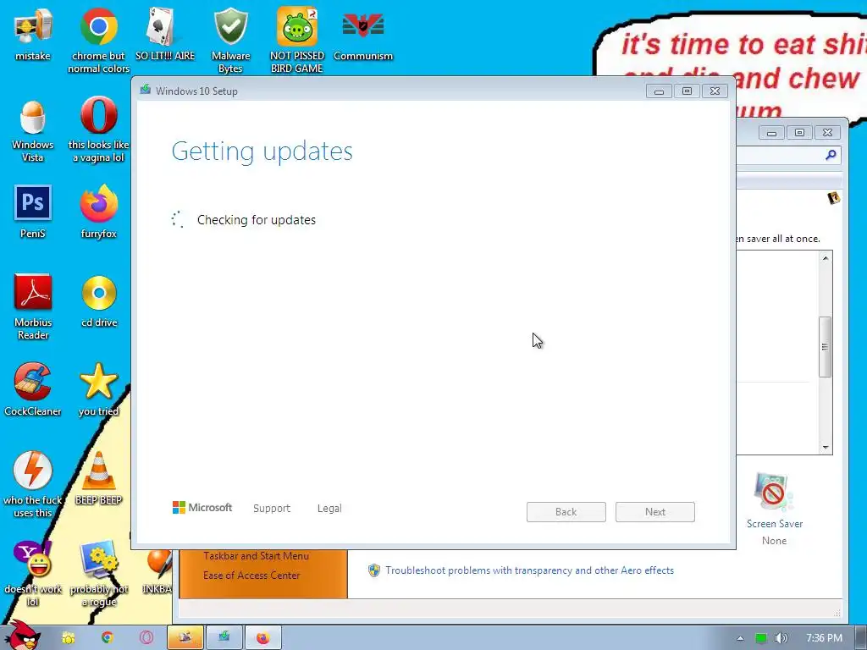Switch to the Windows Setup taskbar button

(x=224, y=638)
